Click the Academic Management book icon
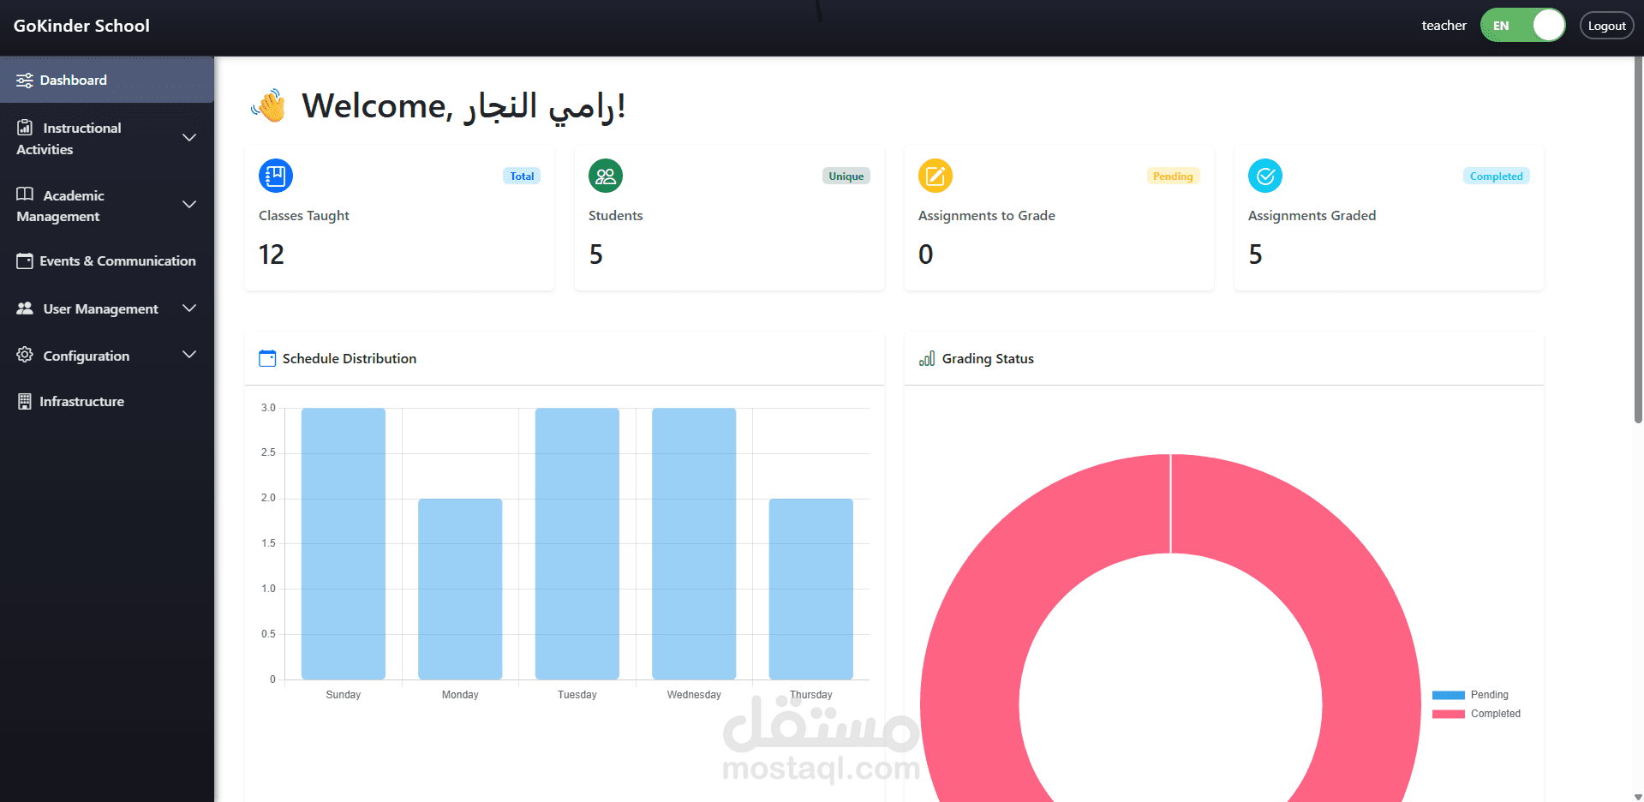Image resolution: width=1644 pixels, height=802 pixels. [25, 195]
